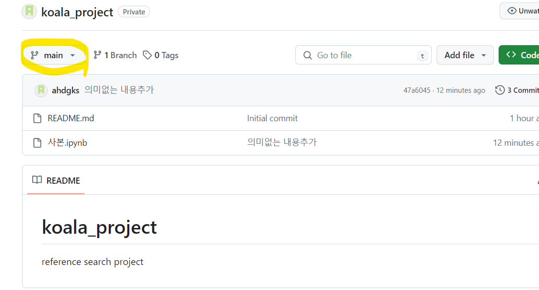Click the ahdgks author avatar in commit row

point(41,90)
